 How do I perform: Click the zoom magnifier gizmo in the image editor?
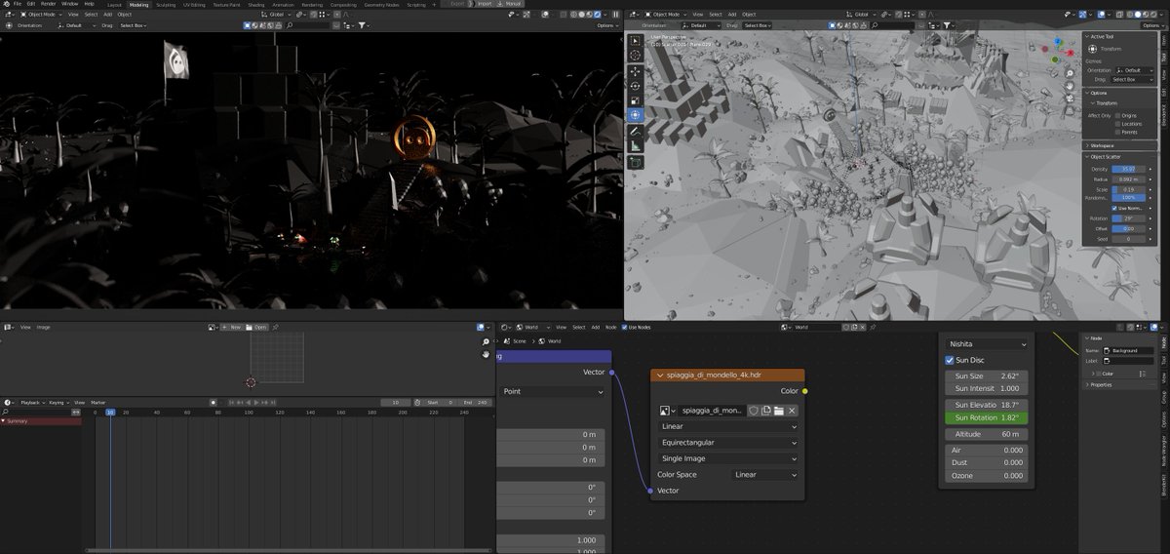(486, 341)
